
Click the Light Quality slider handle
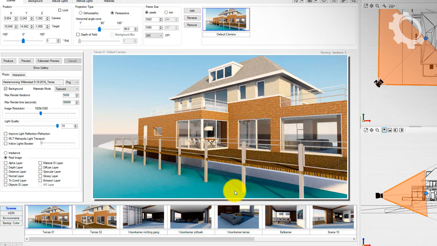[57, 126]
